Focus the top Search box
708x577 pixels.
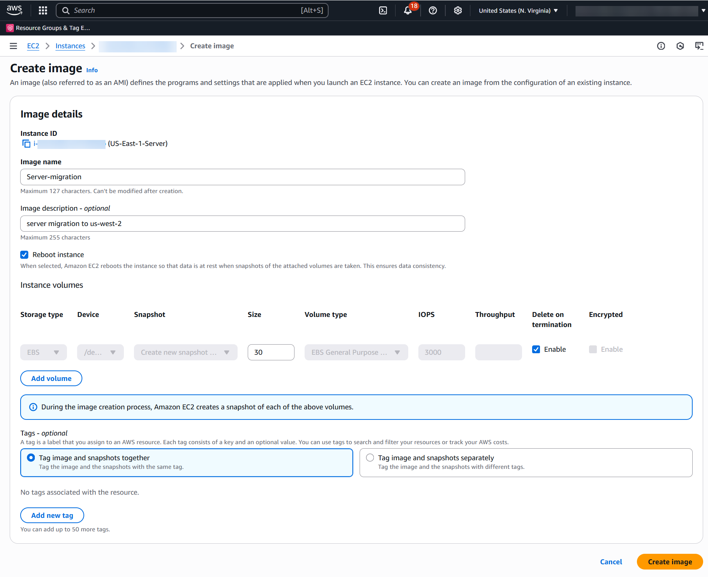192,10
